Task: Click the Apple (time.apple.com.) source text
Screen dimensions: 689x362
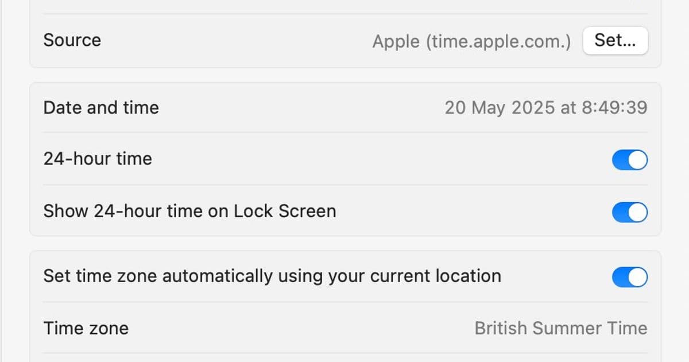Action: (x=472, y=41)
